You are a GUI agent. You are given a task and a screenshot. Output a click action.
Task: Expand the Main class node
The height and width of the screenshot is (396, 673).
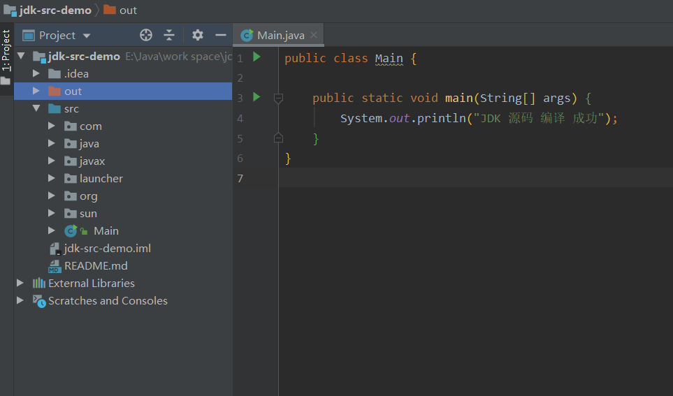click(x=52, y=230)
